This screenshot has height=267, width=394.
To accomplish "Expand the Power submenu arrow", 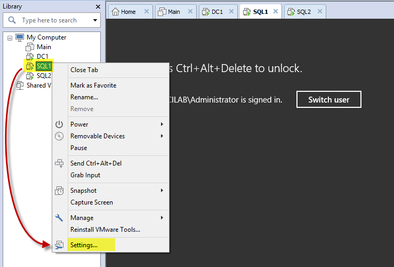I will coord(162,124).
